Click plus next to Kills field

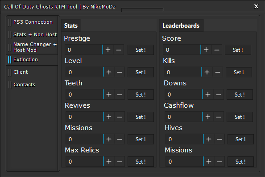[207, 72]
